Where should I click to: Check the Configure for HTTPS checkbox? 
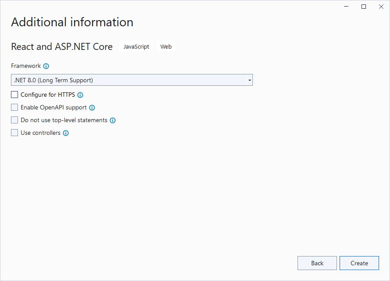tap(14, 95)
